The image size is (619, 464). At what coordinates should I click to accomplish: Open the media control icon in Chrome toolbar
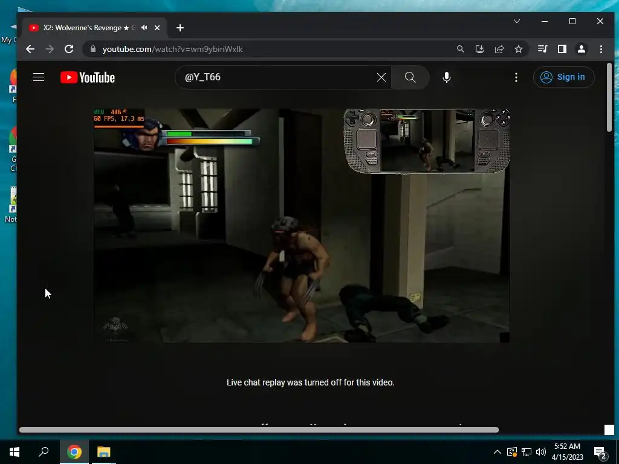coord(542,49)
